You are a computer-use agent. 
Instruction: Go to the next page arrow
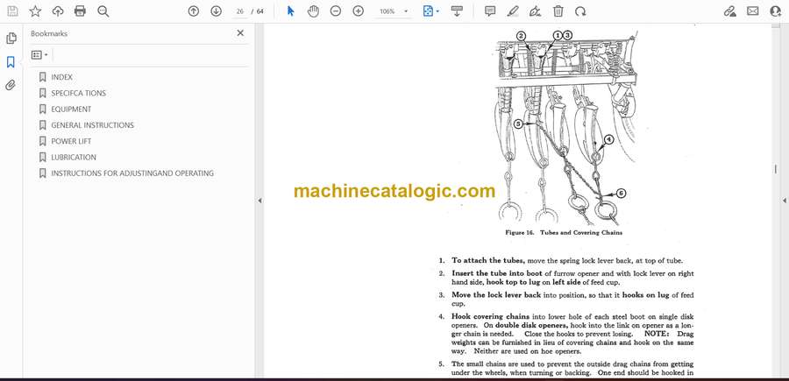(x=216, y=11)
